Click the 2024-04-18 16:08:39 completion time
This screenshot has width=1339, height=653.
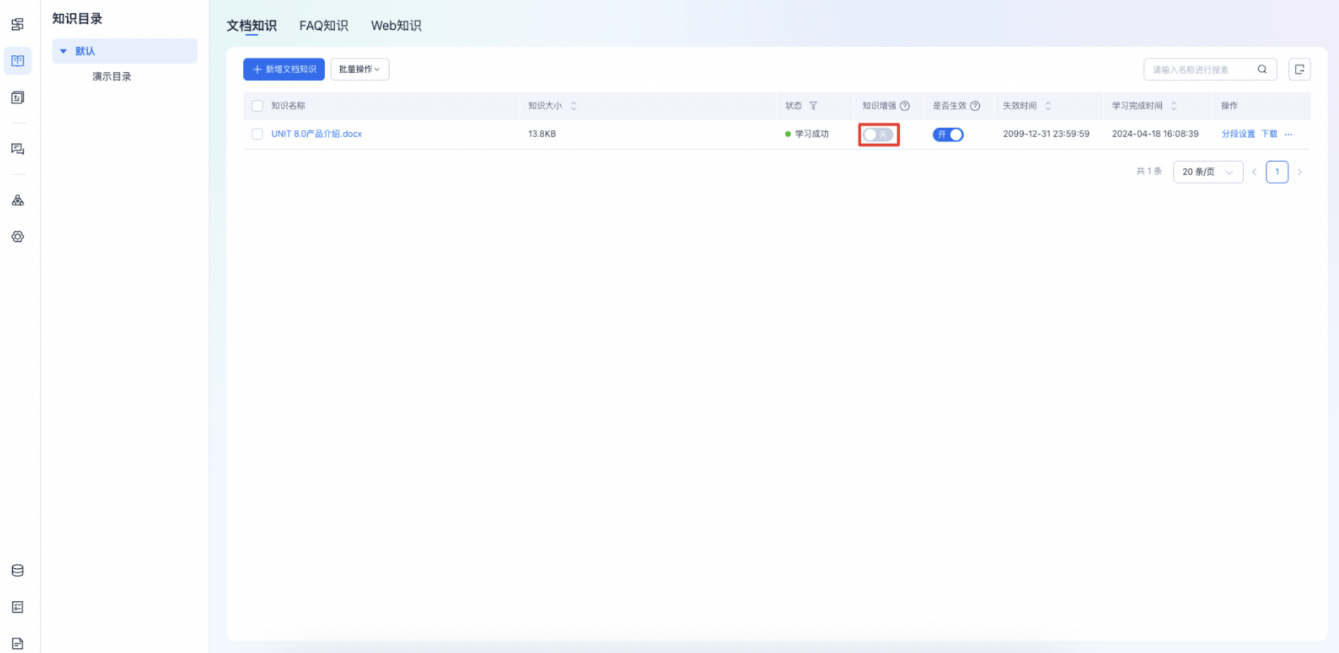(x=1155, y=134)
